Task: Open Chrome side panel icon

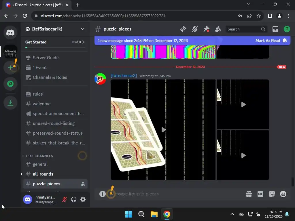Action: [x=270, y=16]
